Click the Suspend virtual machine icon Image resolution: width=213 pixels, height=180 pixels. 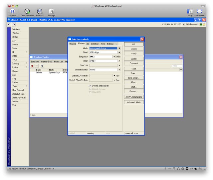12,11
